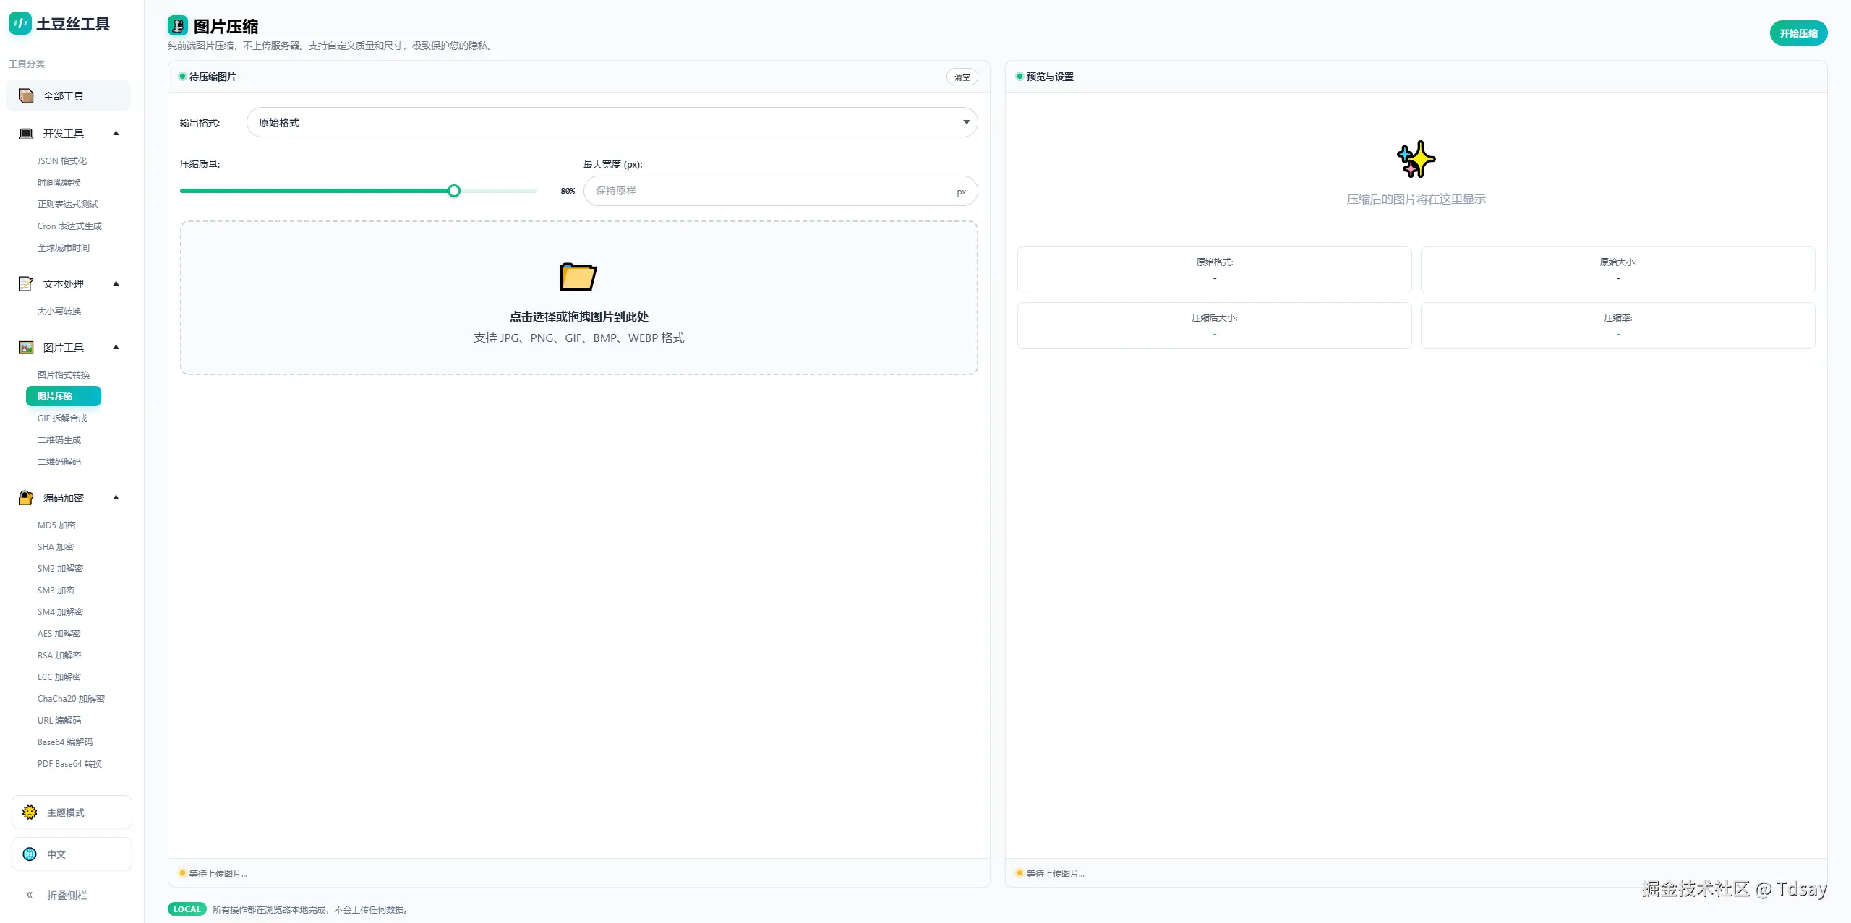Collapse the 编码加密 section arrow
The height and width of the screenshot is (923, 1851).
(x=116, y=498)
